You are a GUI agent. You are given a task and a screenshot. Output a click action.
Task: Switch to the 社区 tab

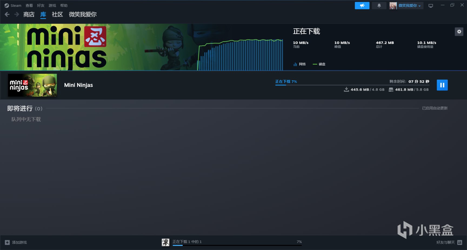point(57,14)
